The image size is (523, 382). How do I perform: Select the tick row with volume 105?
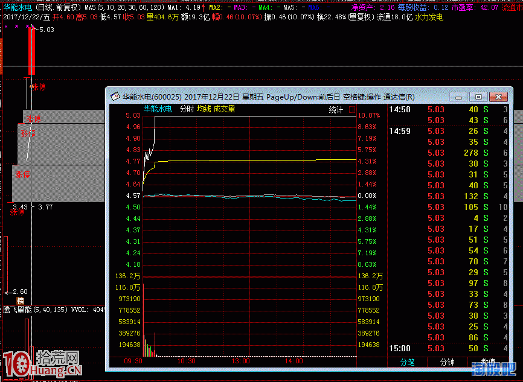448,207
